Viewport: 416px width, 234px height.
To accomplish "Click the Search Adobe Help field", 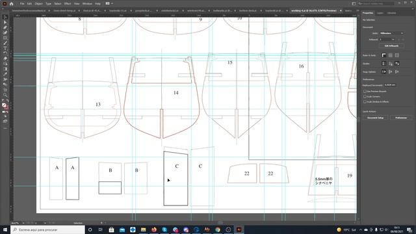I will [x=376, y=3].
